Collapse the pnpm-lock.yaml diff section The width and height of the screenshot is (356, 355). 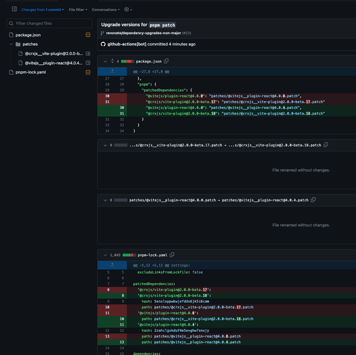click(x=105, y=255)
